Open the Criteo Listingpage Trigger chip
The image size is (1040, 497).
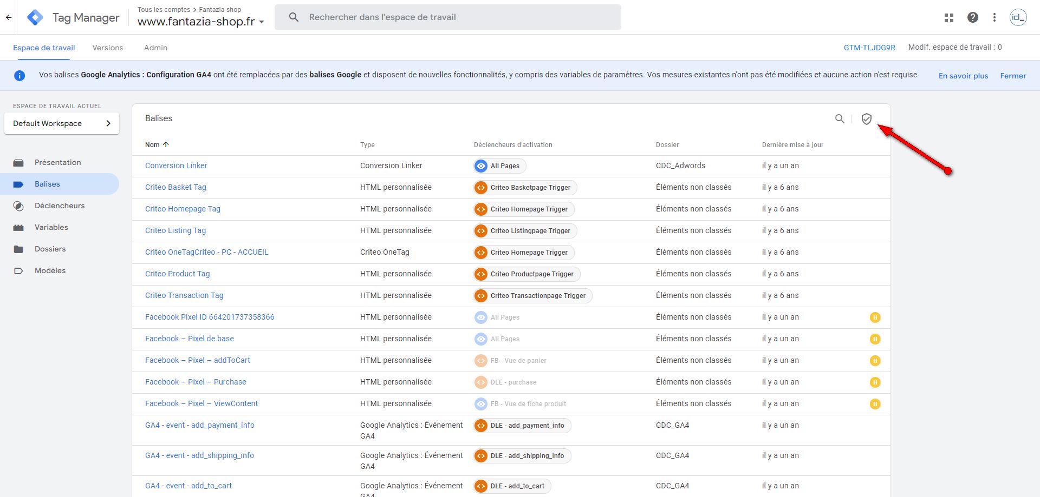tap(525, 231)
